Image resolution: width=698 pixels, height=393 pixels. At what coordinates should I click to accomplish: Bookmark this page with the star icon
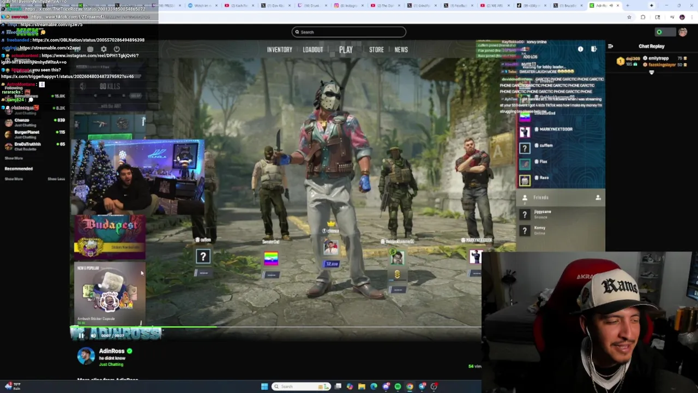(629, 17)
